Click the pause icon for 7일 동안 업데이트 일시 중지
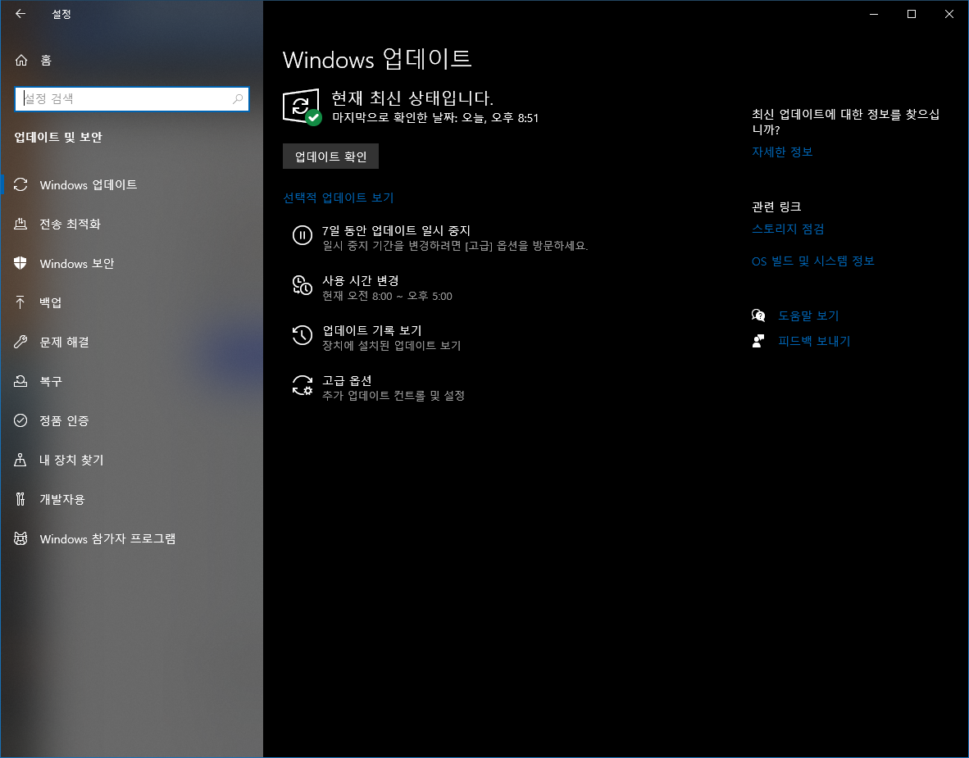969x758 pixels. (303, 235)
